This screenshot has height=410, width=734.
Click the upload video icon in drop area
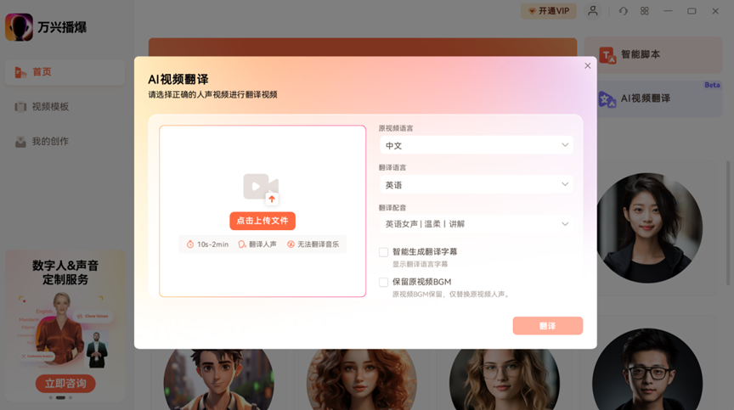coord(261,188)
